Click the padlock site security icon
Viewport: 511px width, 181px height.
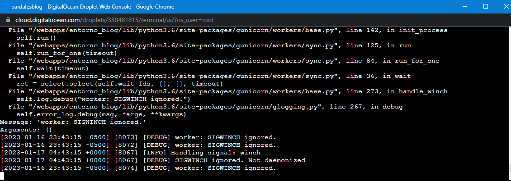8,20
